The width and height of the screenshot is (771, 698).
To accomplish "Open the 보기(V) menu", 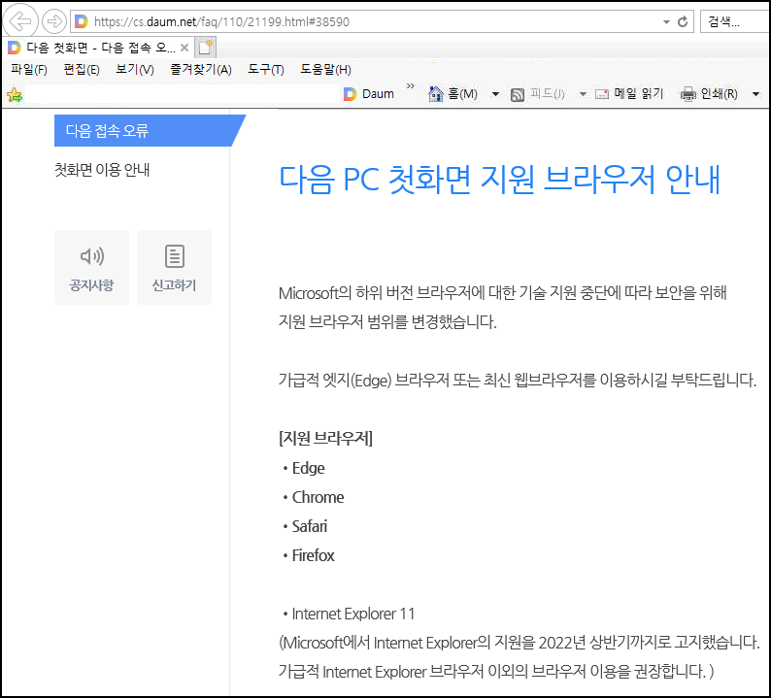I will [x=135, y=69].
